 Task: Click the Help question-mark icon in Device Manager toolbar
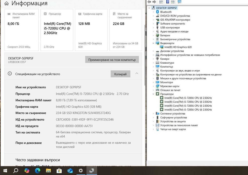click(x=168, y=2)
